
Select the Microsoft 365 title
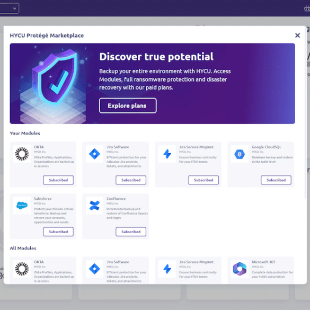pyautogui.click(x=263, y=262)
